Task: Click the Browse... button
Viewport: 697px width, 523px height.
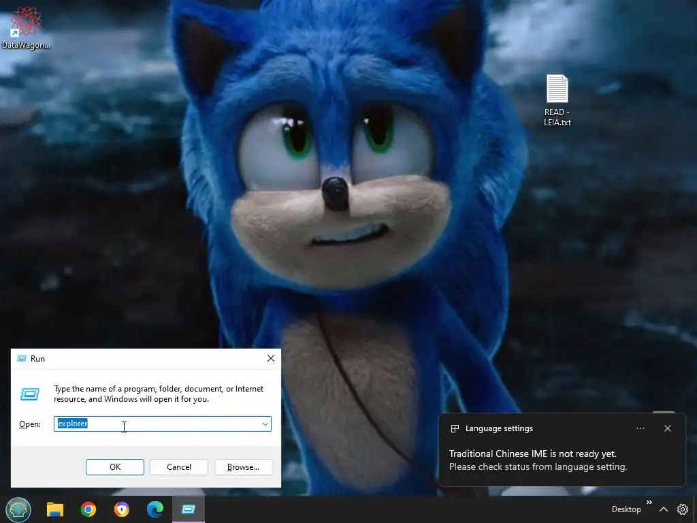Action: pyautogui.click(x=243, y=467)
